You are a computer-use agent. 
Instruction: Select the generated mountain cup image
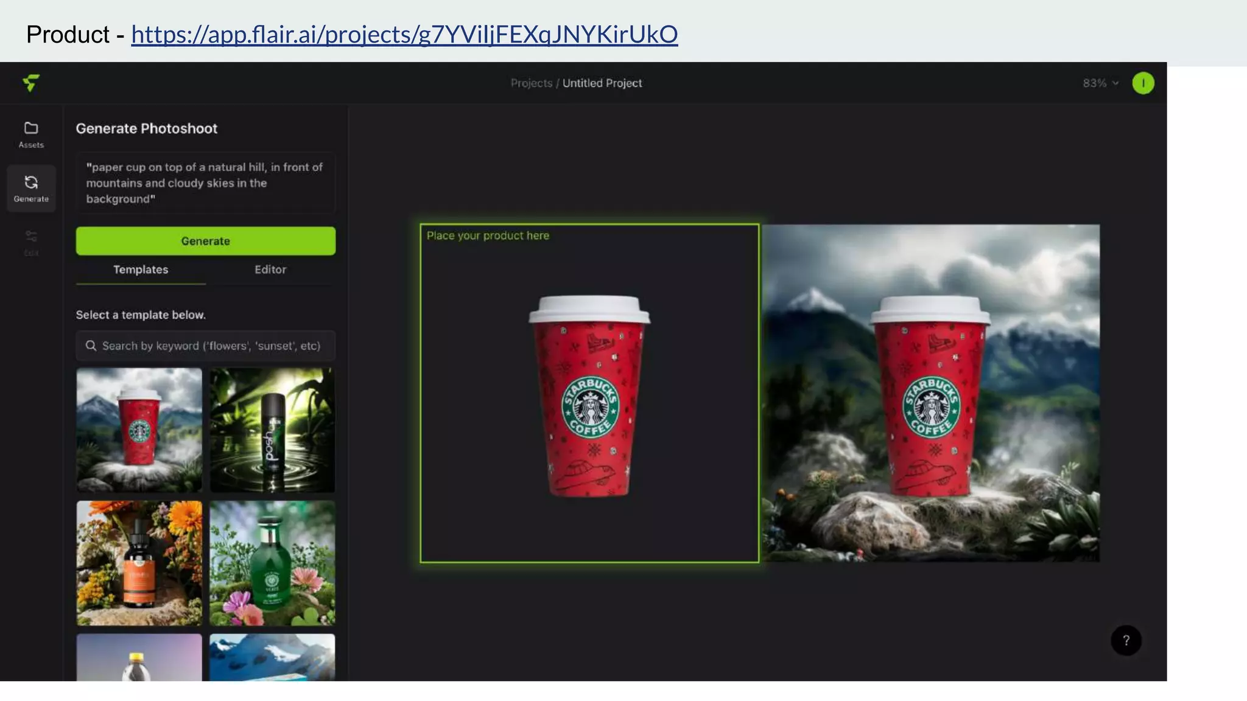tap(931, 393)
